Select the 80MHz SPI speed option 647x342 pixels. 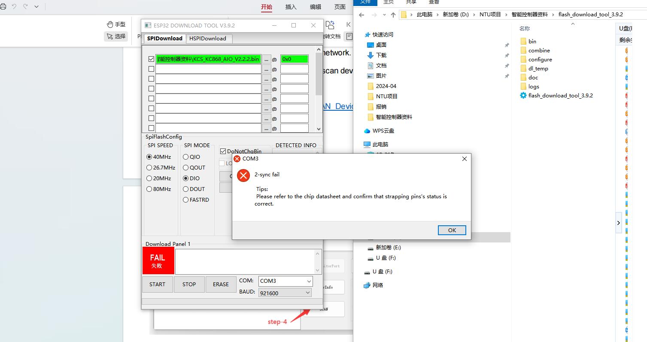coord(149,189)
